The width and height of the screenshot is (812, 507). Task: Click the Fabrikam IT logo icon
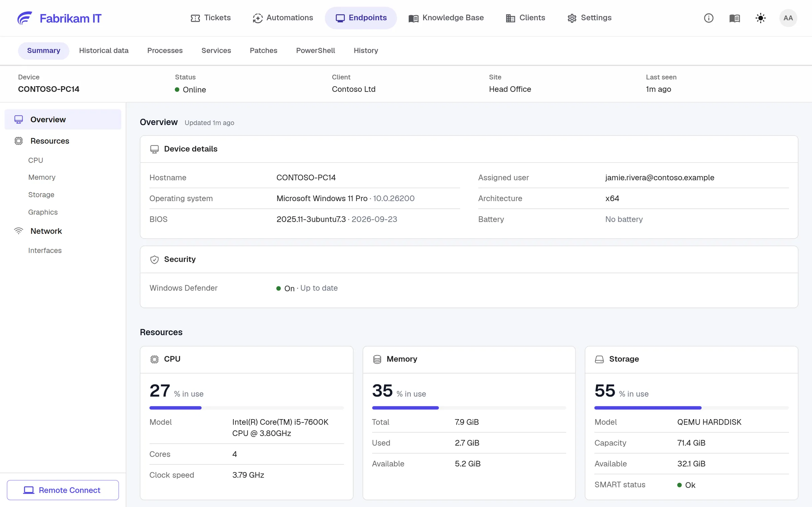pos(25,18)
